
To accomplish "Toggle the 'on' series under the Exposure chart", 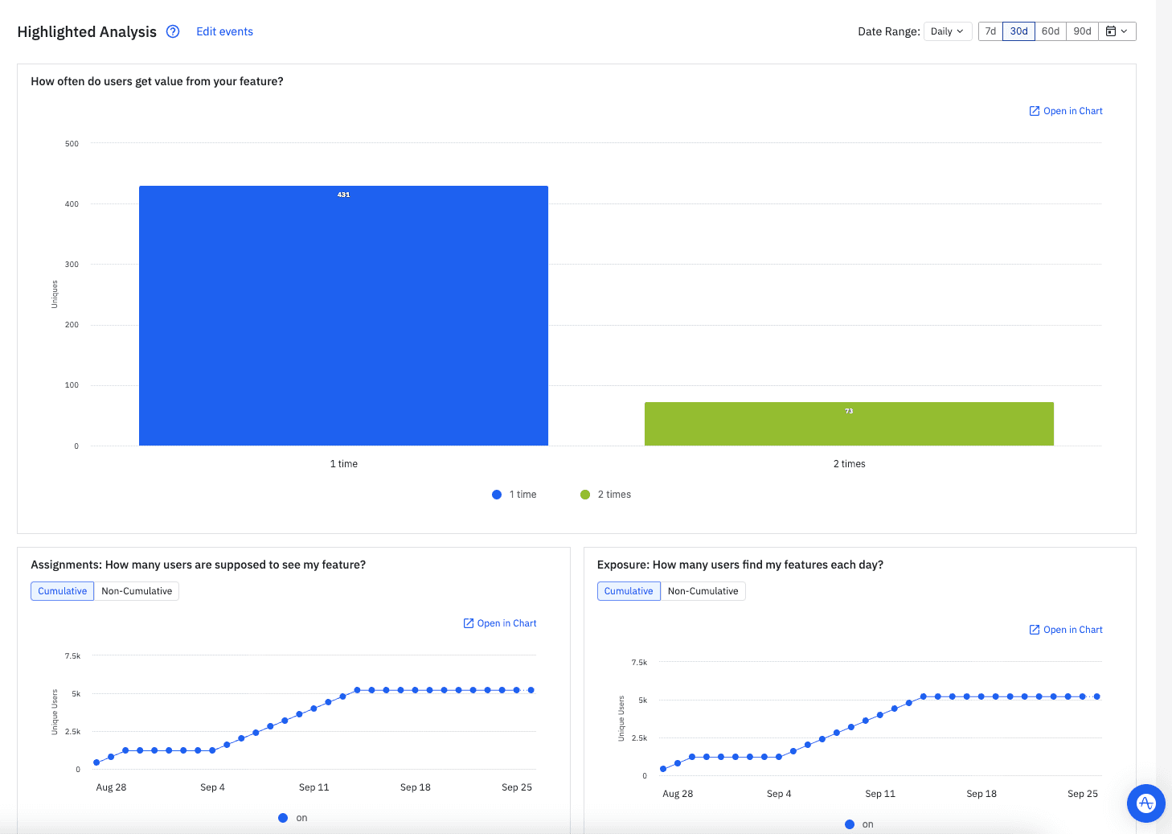I will tap(859, 824).
